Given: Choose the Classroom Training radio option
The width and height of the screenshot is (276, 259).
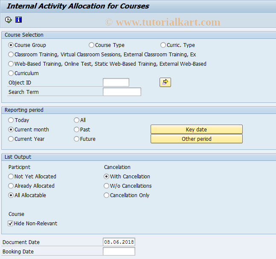Looking at the screenshot, I should (x=11, y=55).
